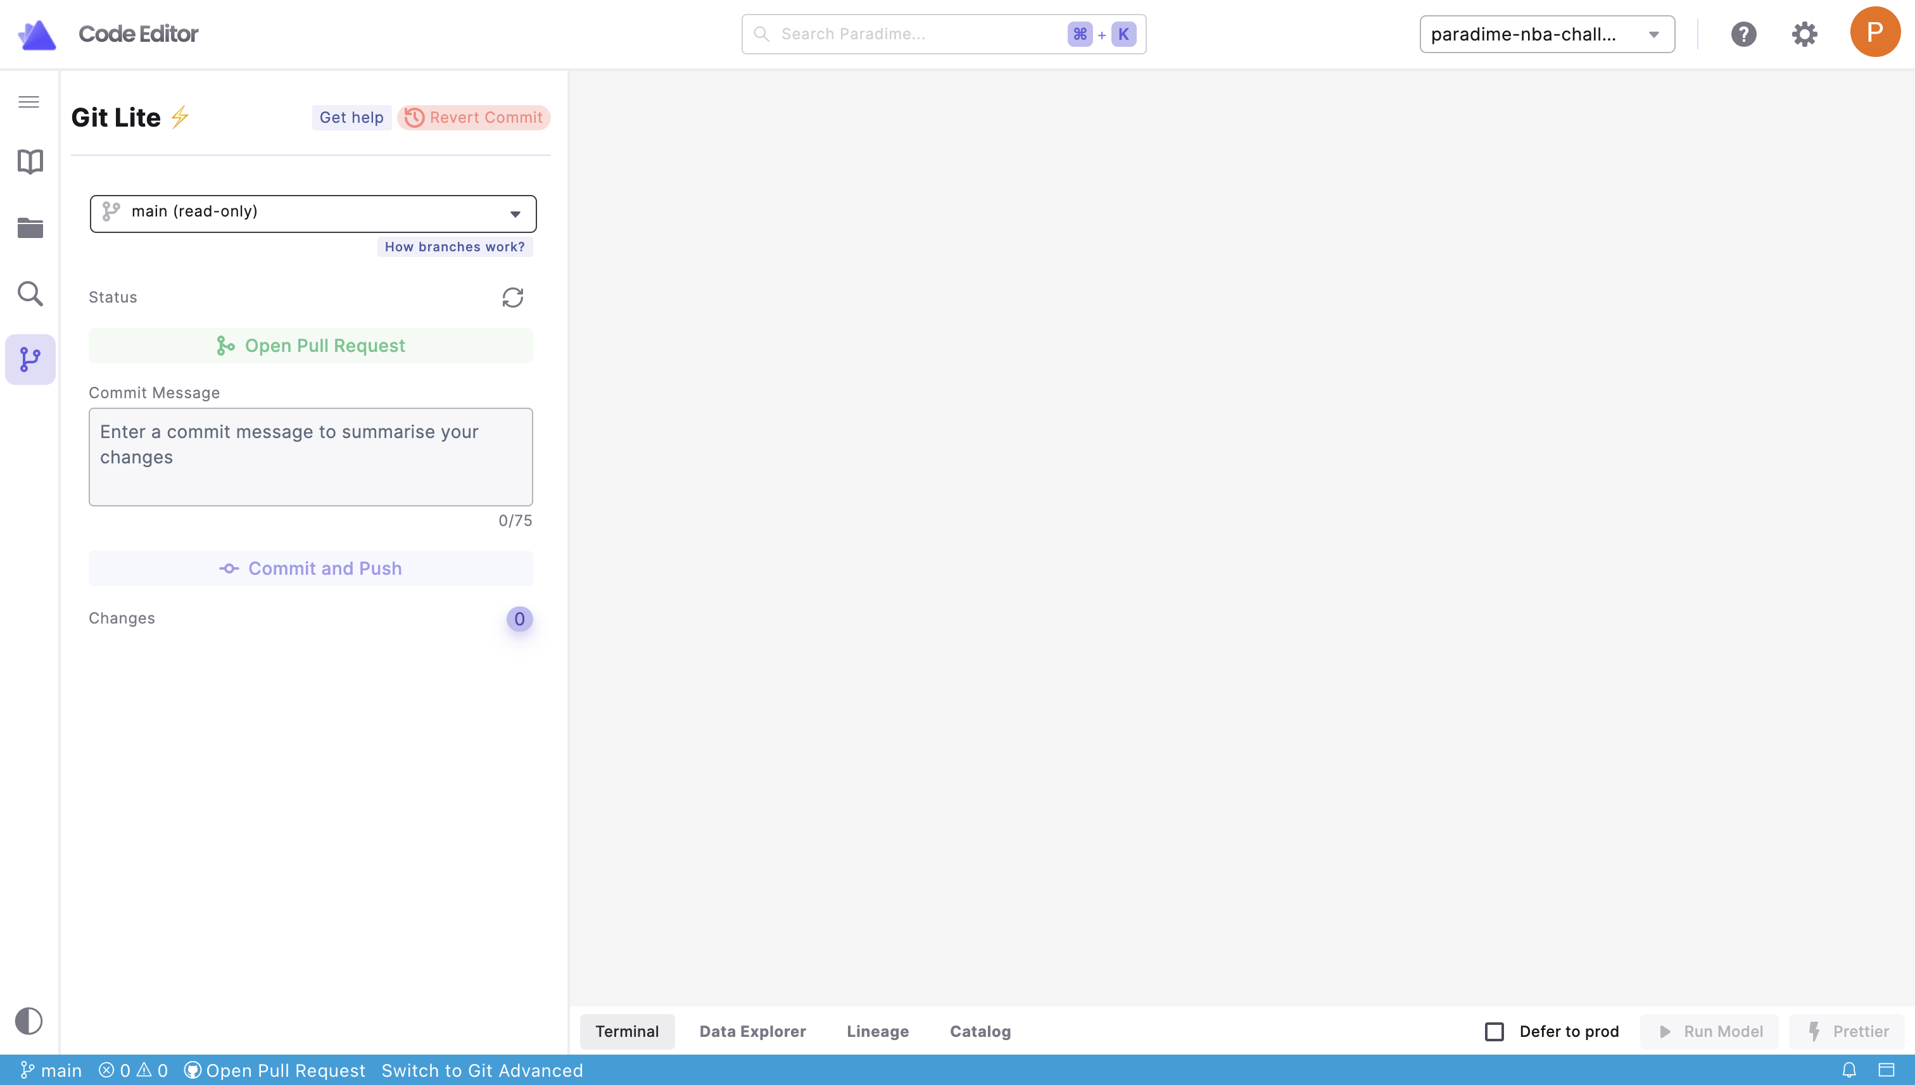1915x1085 pixels.
Task: Switch to the Data Explorer tab
Action: 752,1031
